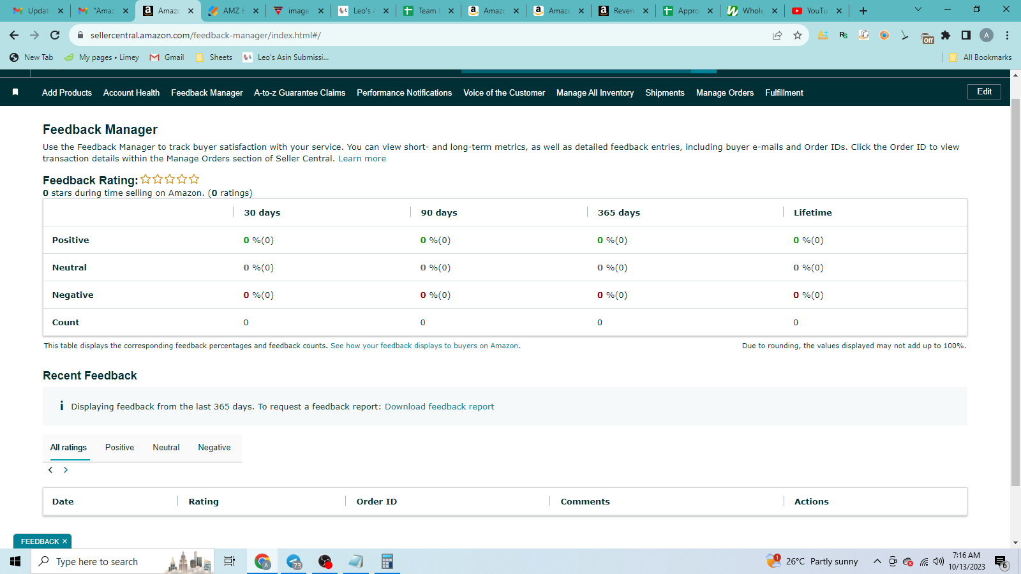Open the Sheets bookmark folder

click(214, 57)
